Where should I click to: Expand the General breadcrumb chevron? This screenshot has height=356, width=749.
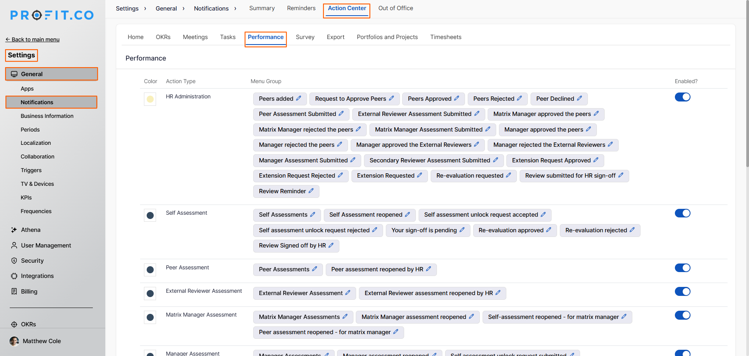pos(183,9)
